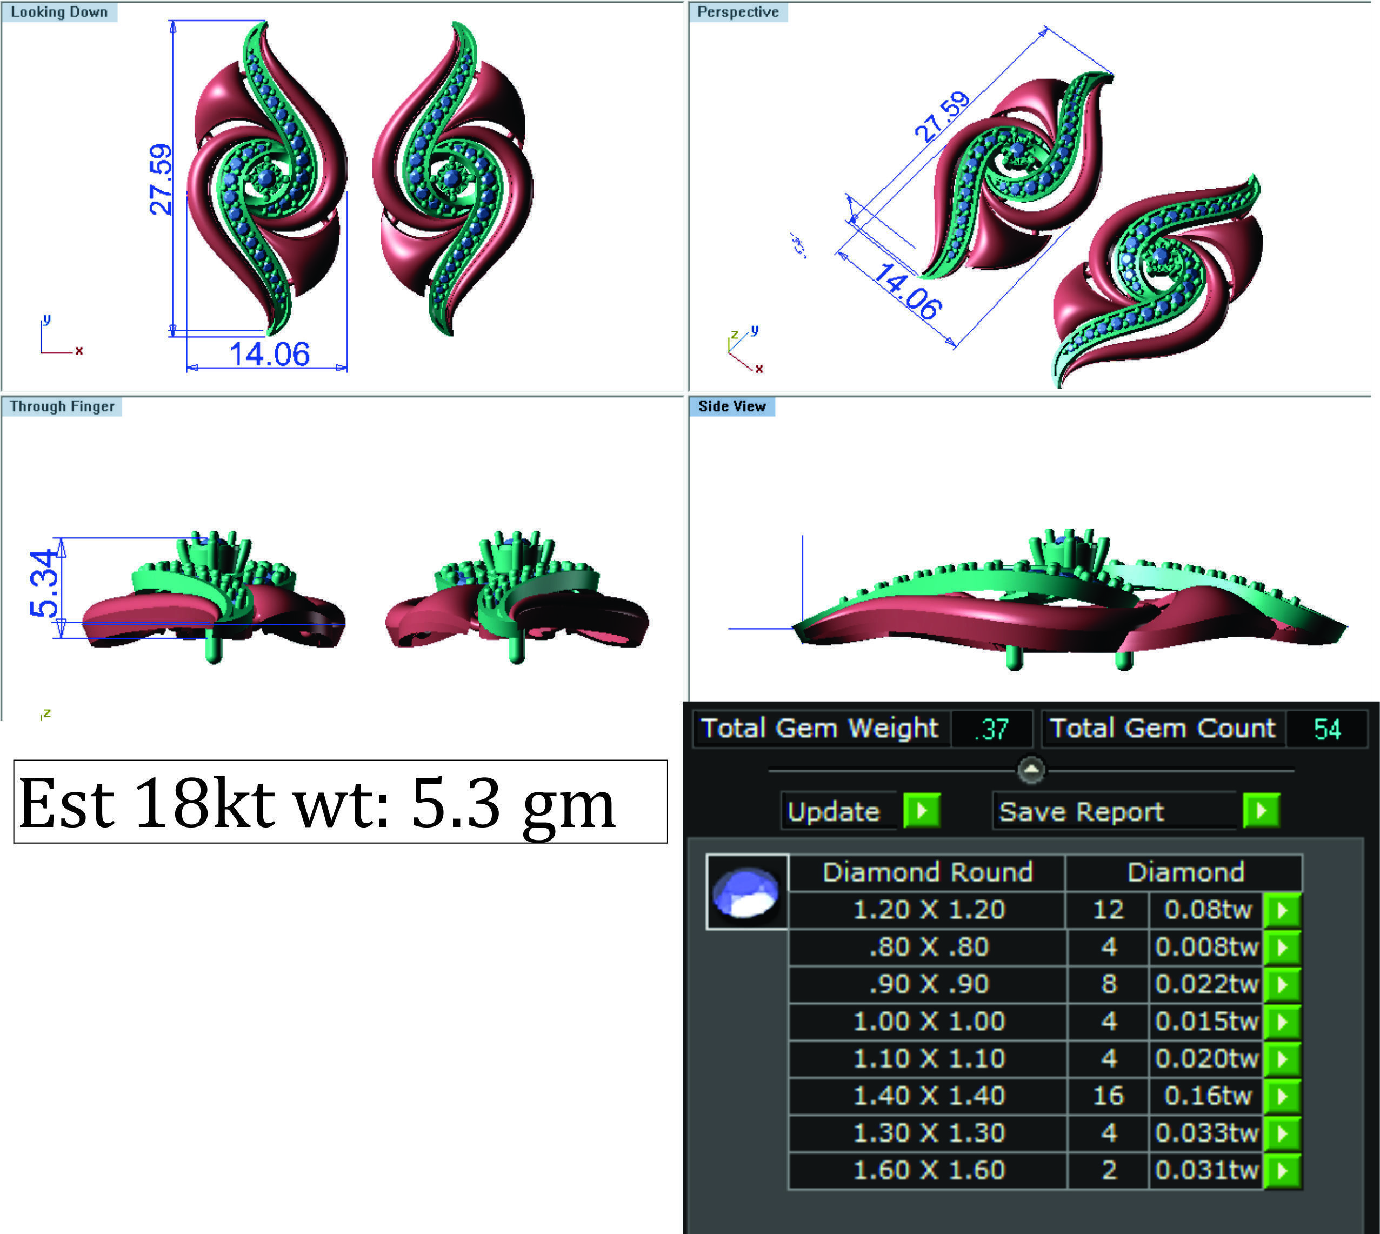This screenshot has width=1380, height=1234.
Task: Select the 1.30 X 1.30 size cell
Action: 928,1133
